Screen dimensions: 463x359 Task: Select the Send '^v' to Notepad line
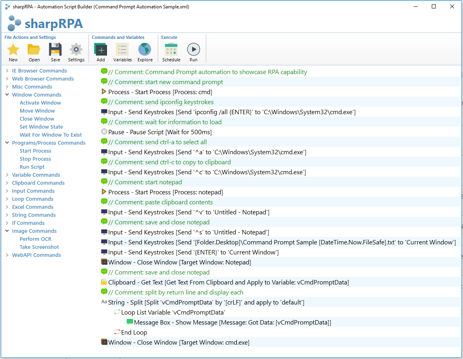tap(189, 212)
